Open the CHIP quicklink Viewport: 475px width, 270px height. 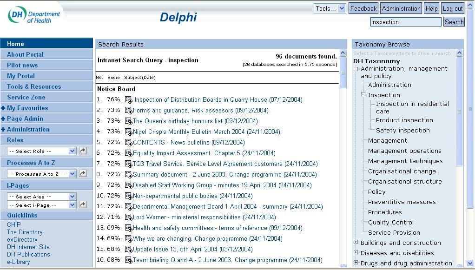[14, 224]
